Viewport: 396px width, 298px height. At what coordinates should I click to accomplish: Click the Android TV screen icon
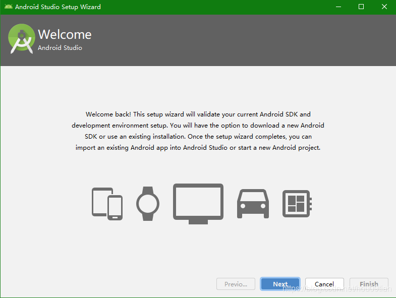coord(198,204)
